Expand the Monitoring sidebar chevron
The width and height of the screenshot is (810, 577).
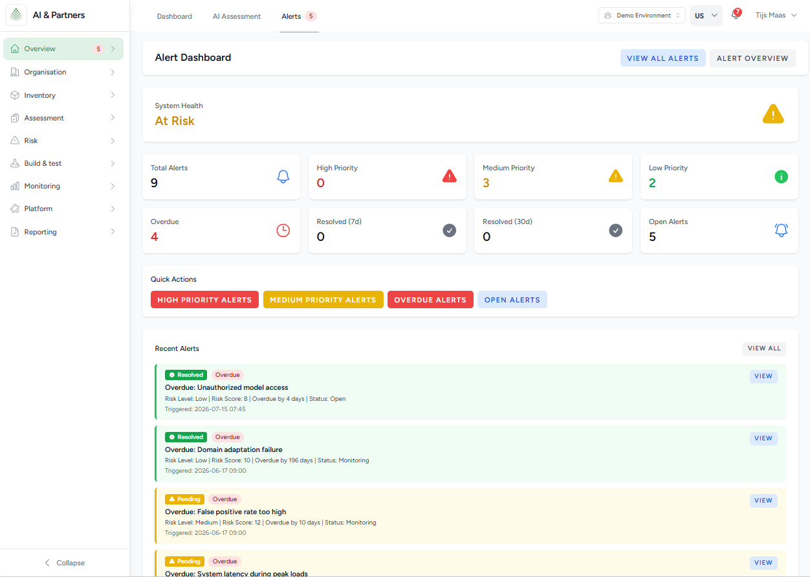113,186
